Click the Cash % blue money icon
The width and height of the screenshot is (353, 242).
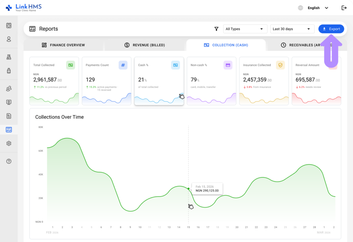(175, 65)
